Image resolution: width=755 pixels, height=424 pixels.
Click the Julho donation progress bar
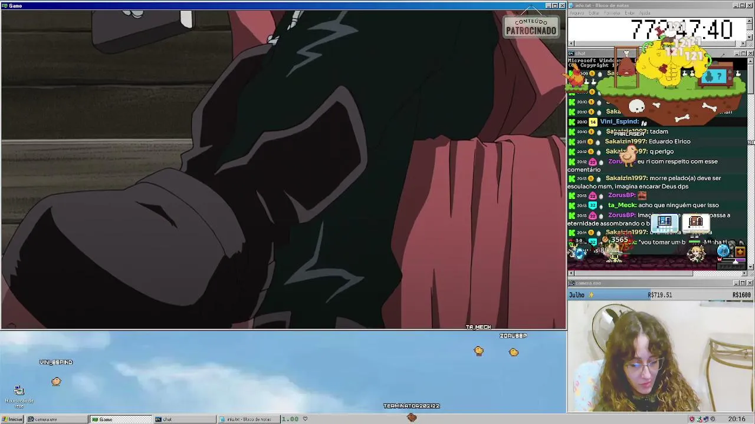tap(661, 295)
